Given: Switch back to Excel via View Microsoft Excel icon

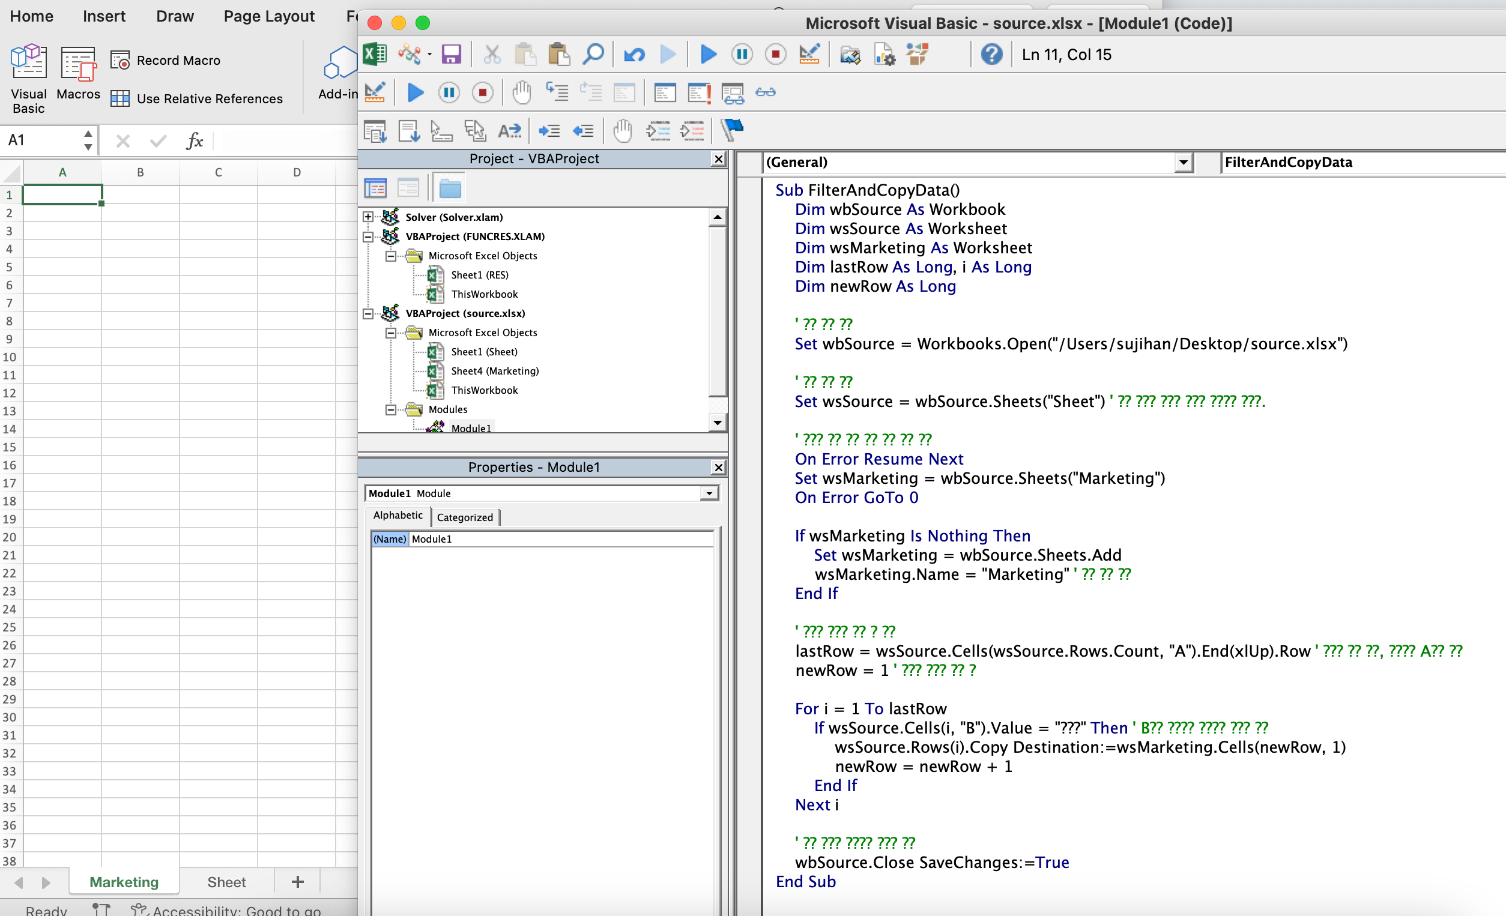Looking at the screenshot, I should (375, 55).
